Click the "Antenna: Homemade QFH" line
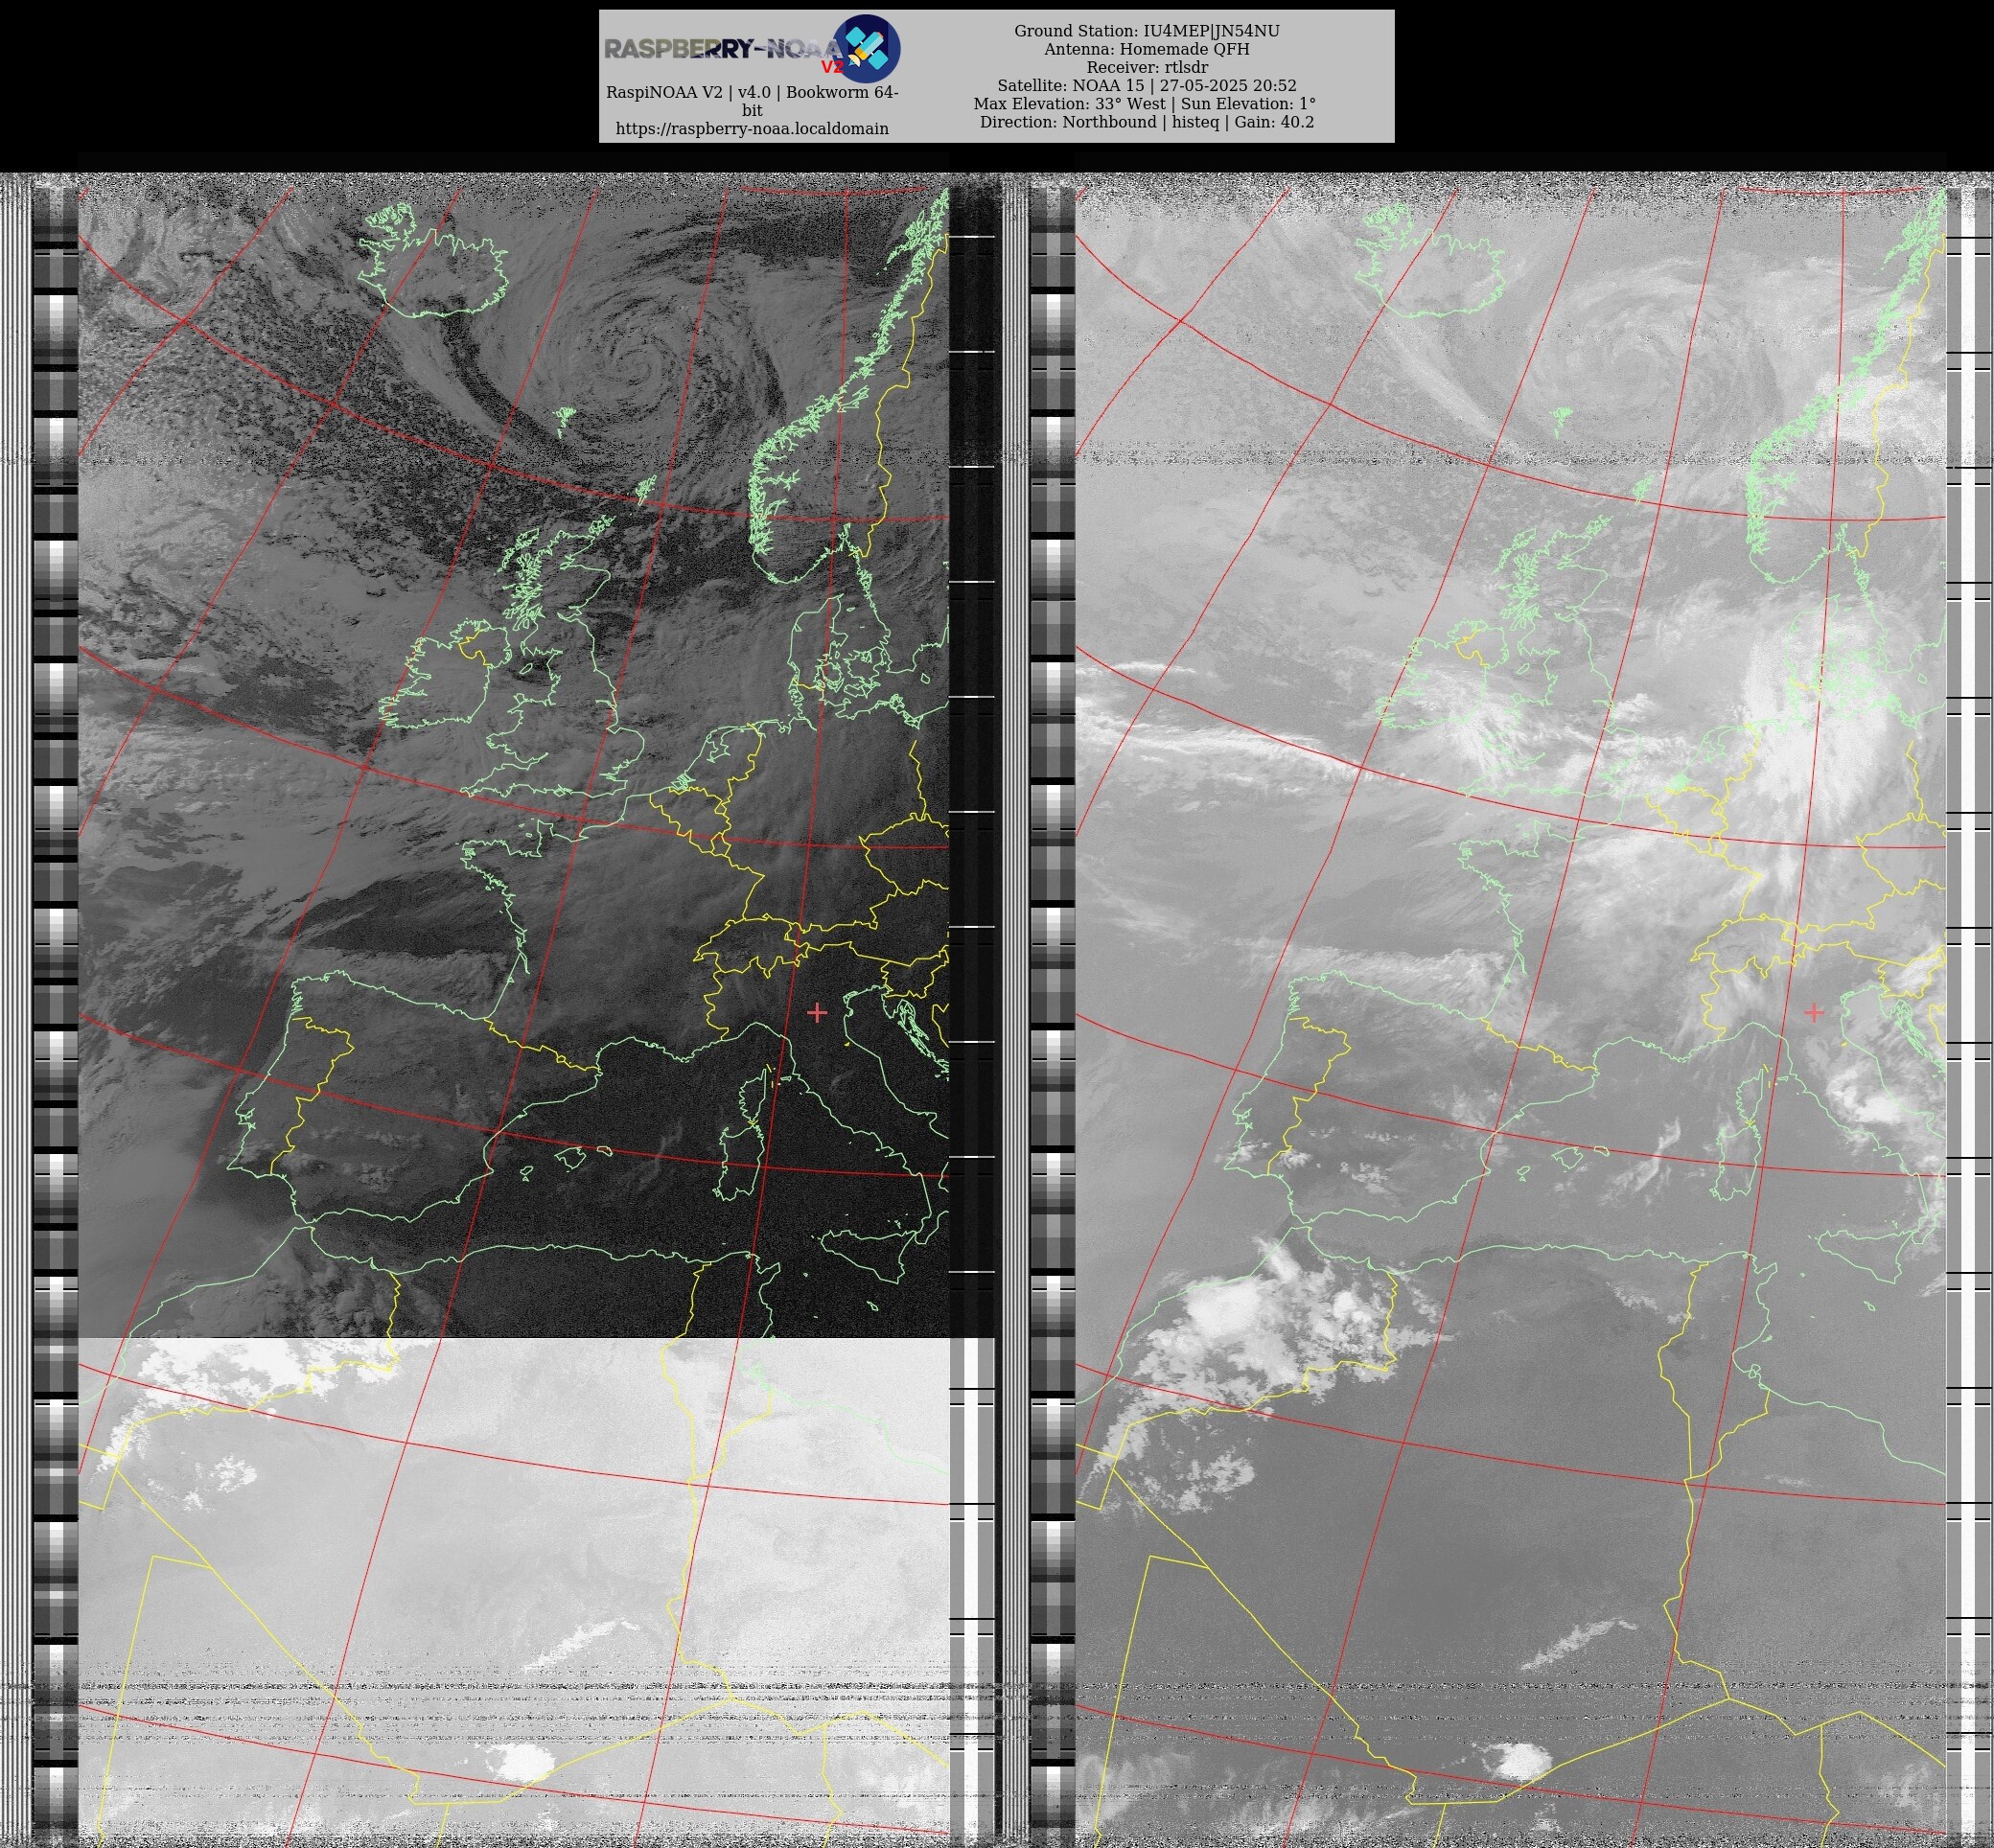This screenshot has width=1994, height=1848. pos(1147,49)
